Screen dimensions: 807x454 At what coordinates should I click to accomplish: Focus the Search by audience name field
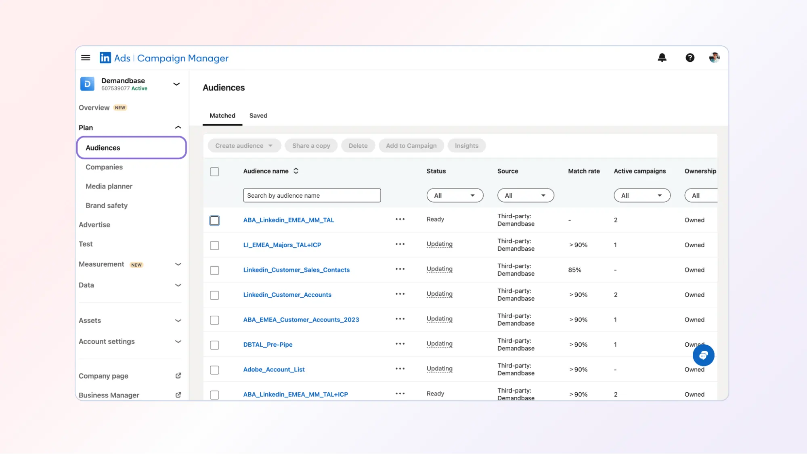[x=312, y=195]
